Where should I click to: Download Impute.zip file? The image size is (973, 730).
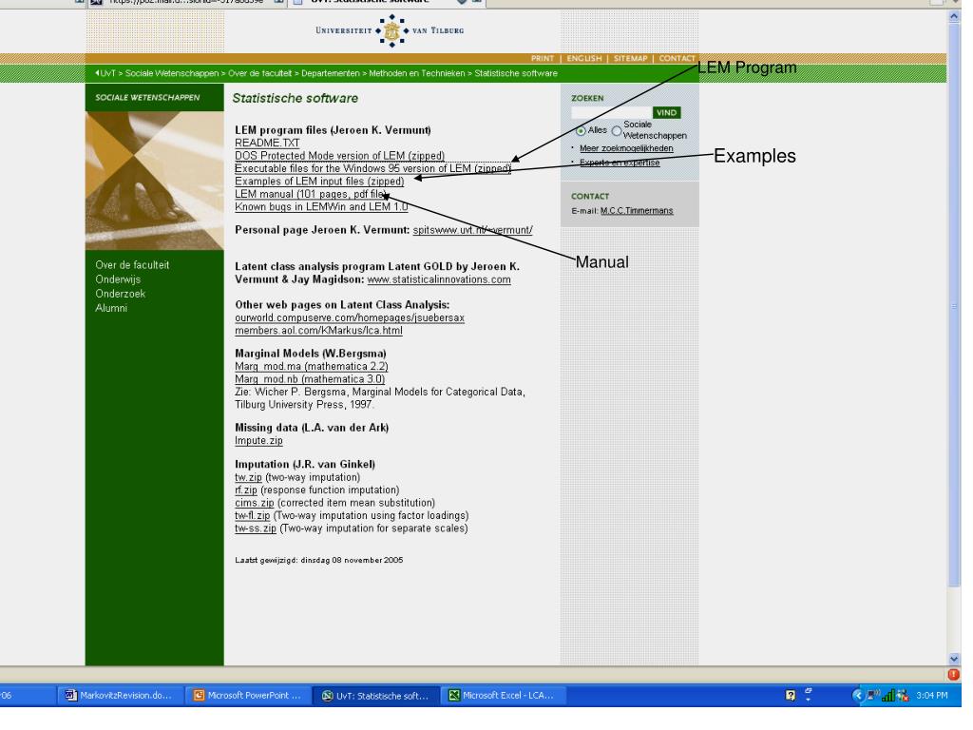(x=258, y=441)
